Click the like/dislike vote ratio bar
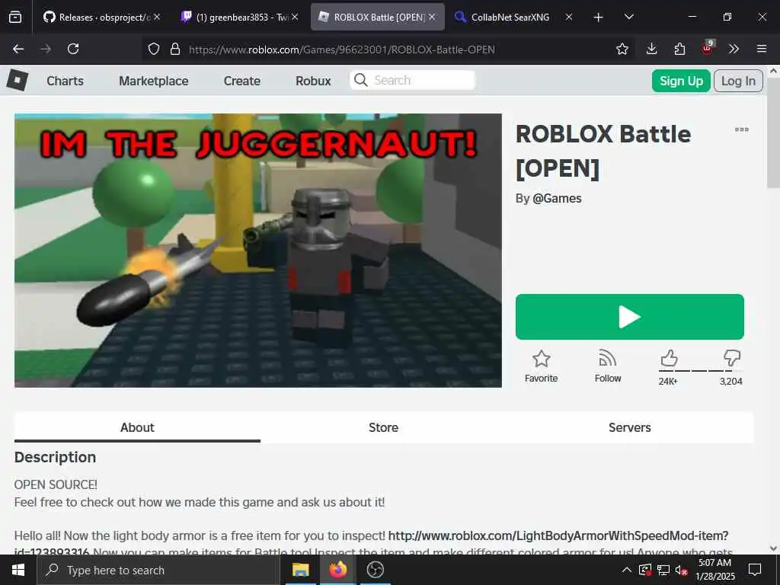The width and height of the screenshot is (780, 585). click(x=701, y=371)
